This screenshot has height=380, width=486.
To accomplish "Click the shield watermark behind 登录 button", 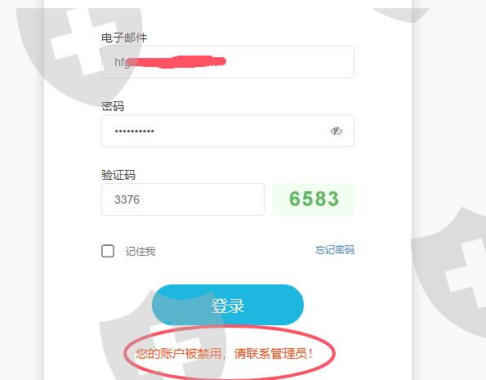I will tap(163, 337).
